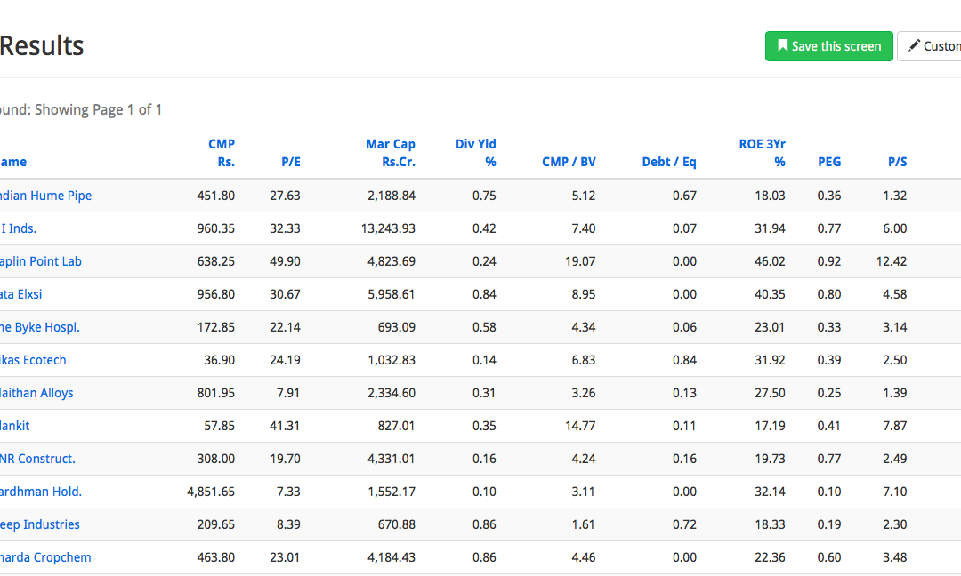Sort results by PEG column
This screenshot has width=961, height=576.
pyautogui.click(x=829, y=162)
